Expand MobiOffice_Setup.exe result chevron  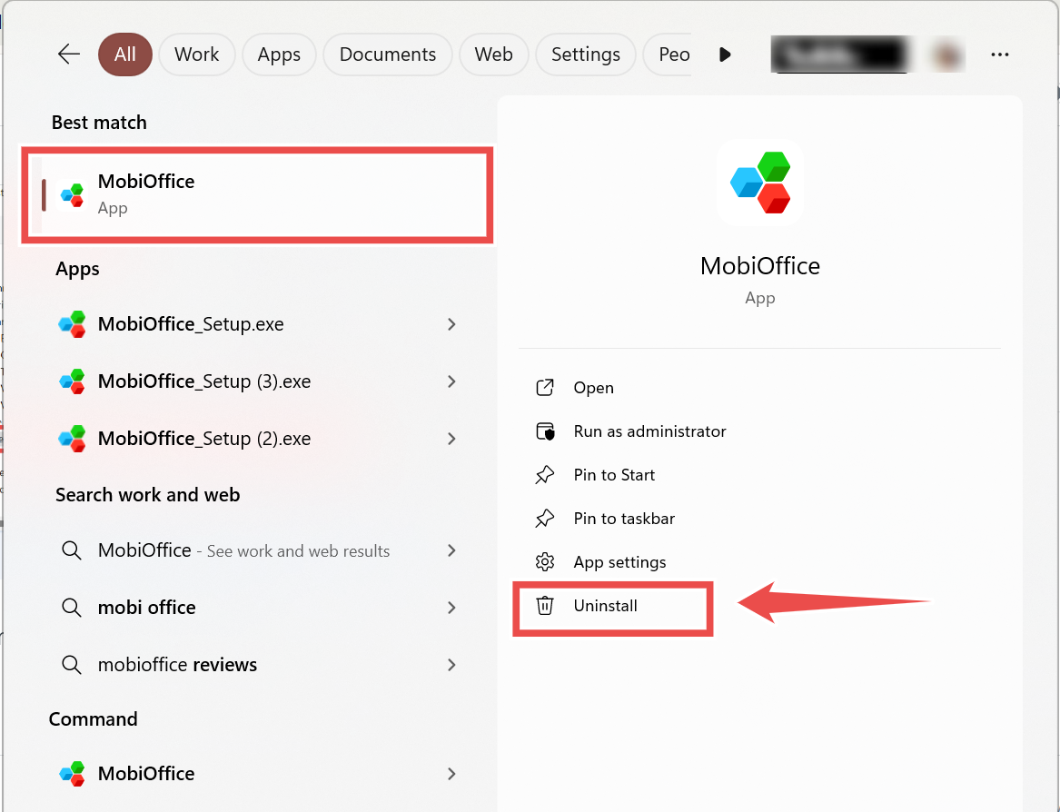coord(451,324)
